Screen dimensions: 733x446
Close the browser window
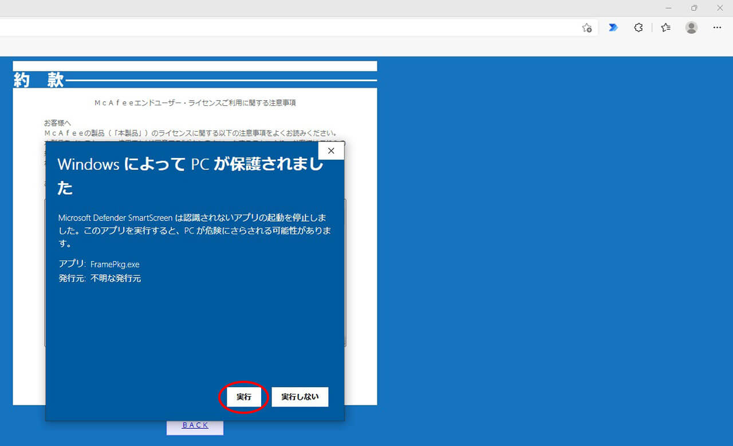(x=720, y=8)
